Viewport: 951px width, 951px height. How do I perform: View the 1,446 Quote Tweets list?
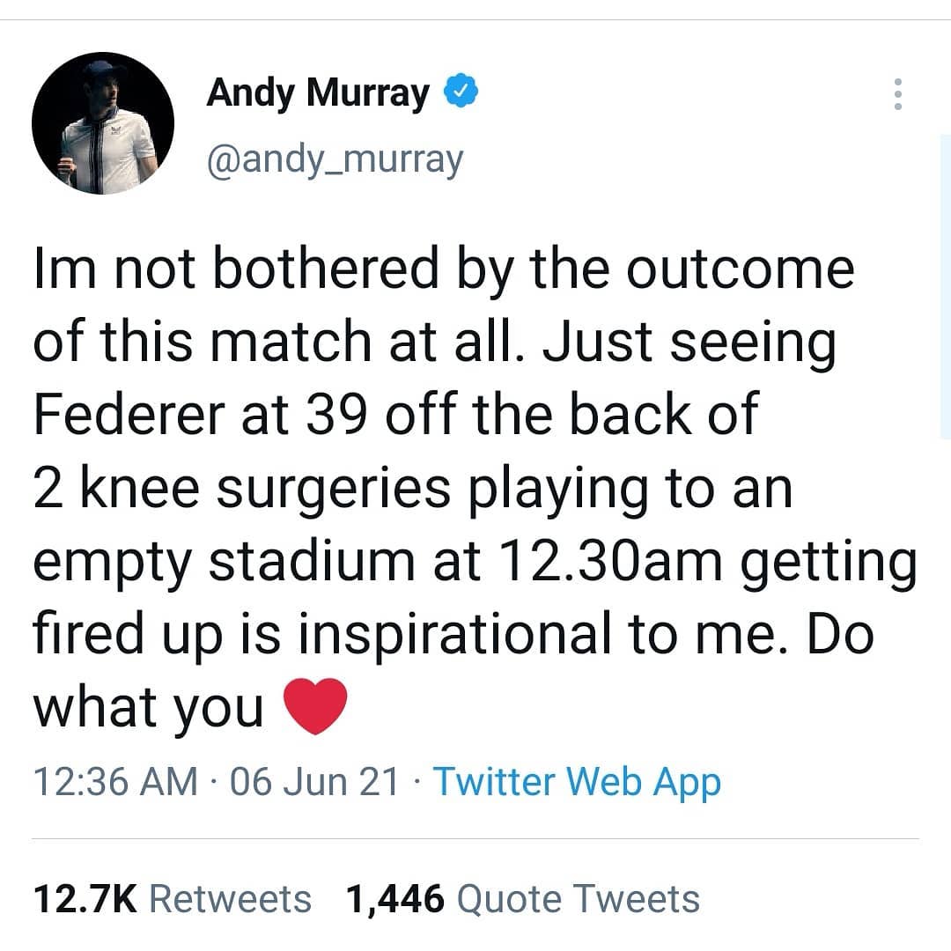pos(523,899)
